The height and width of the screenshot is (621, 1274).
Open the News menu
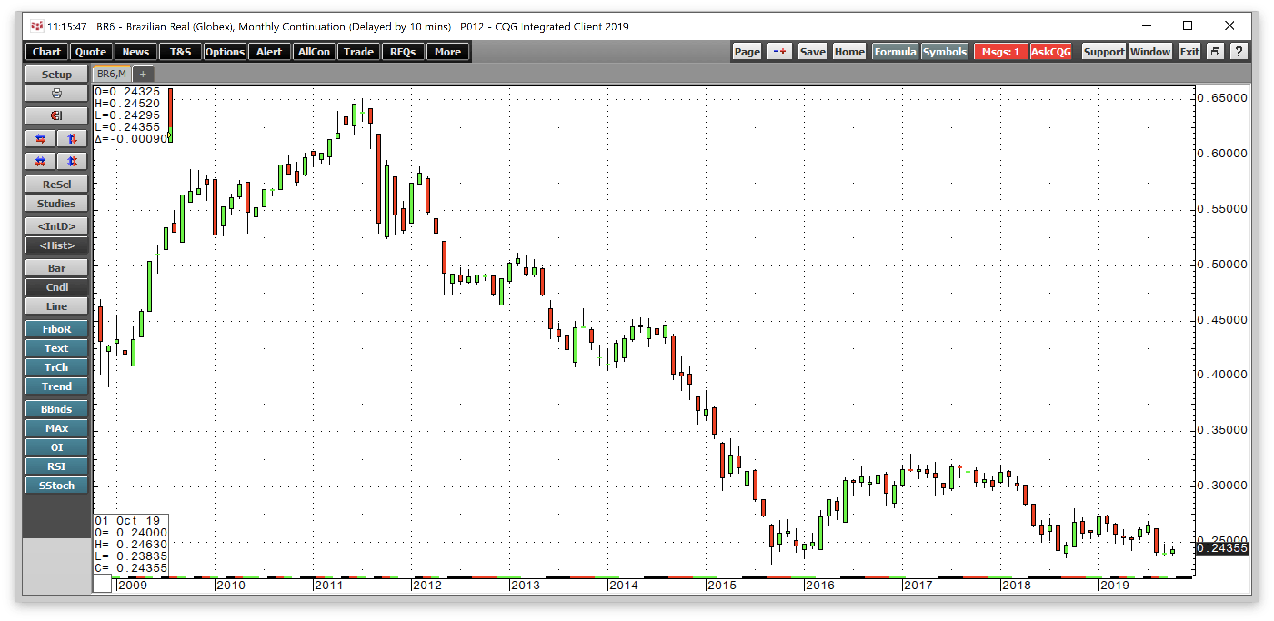coord(135,51)
